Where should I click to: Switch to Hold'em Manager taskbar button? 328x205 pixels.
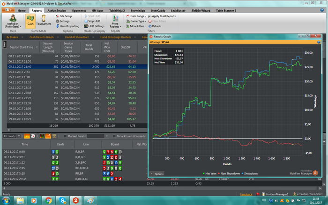[x=76, y=201]
